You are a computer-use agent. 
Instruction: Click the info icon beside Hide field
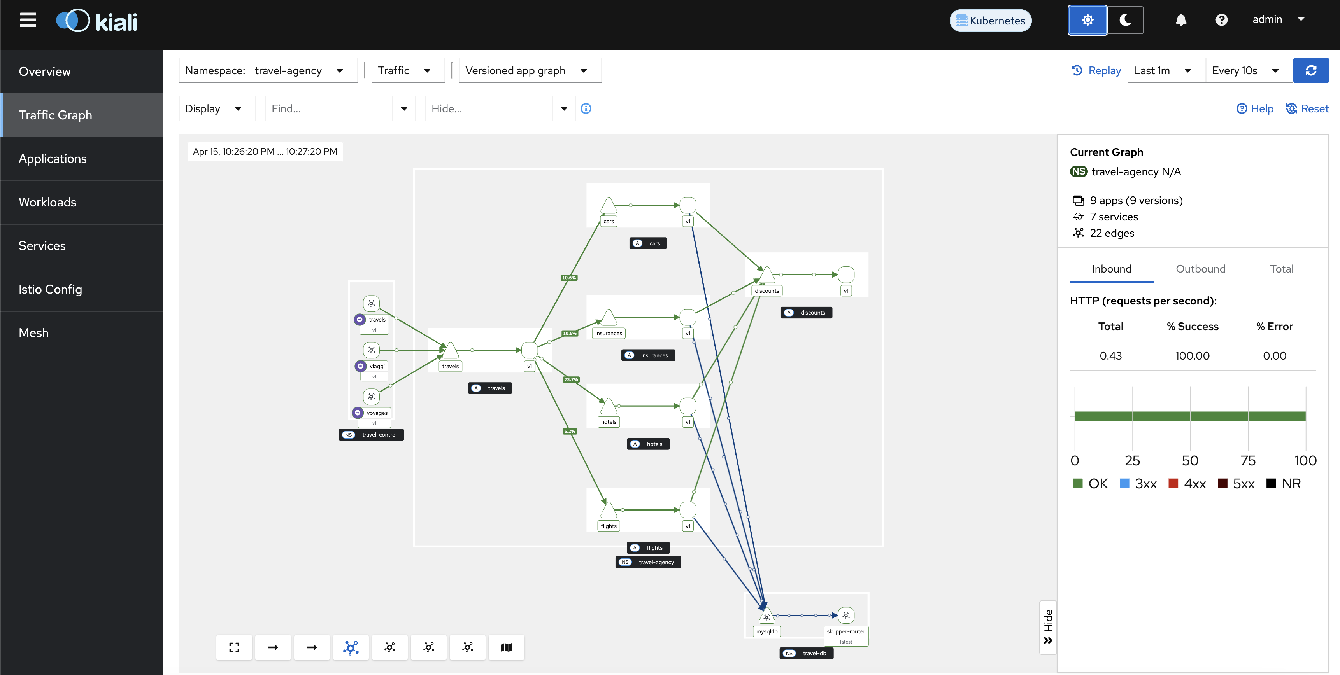coord(586,109)
